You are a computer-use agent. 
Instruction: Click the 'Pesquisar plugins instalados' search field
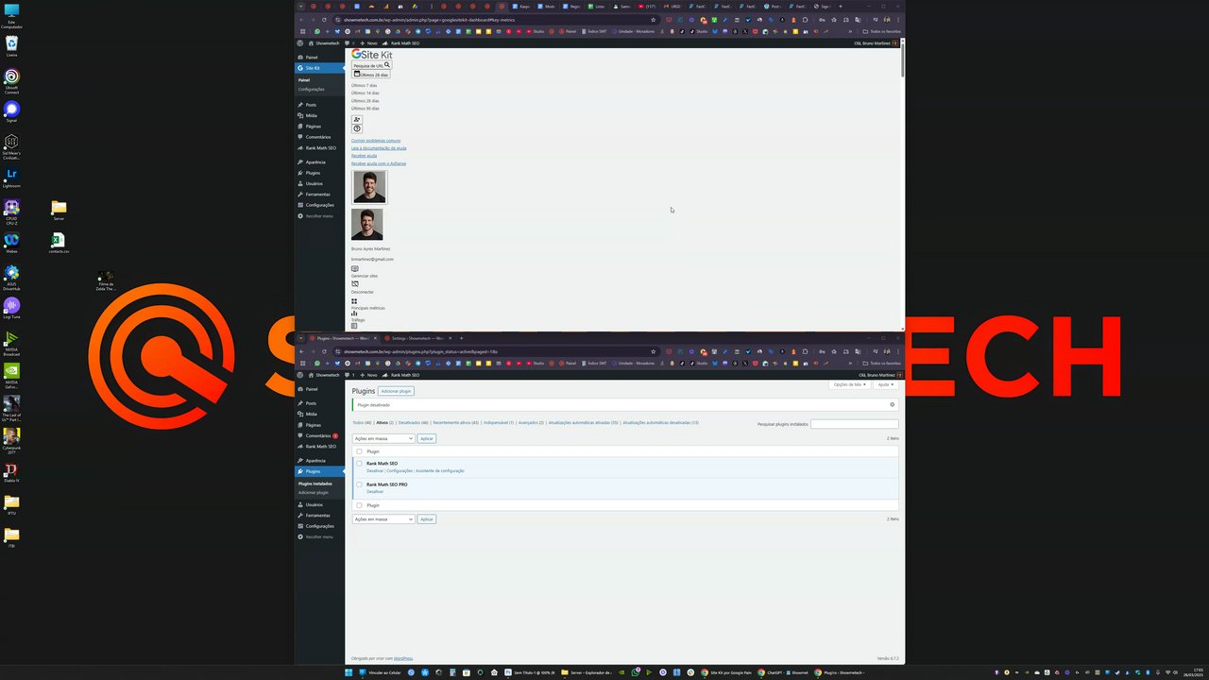pyautogui.click(x=854, y=424)
